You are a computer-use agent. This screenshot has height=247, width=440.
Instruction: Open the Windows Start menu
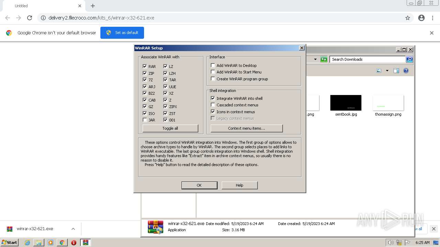click(9, 243)
